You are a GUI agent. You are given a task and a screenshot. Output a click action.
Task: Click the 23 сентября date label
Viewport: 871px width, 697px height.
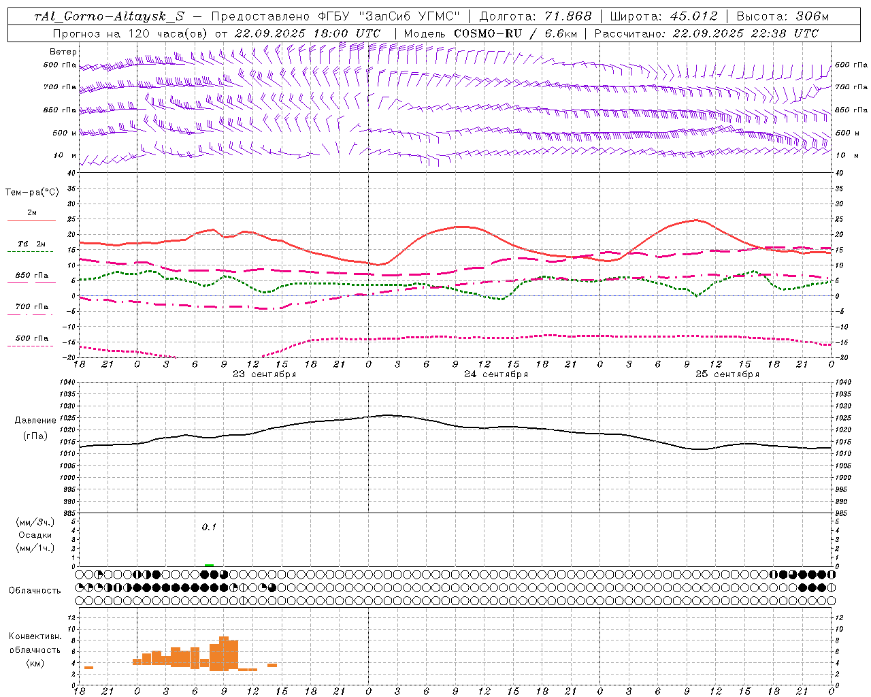click(264, 374)
